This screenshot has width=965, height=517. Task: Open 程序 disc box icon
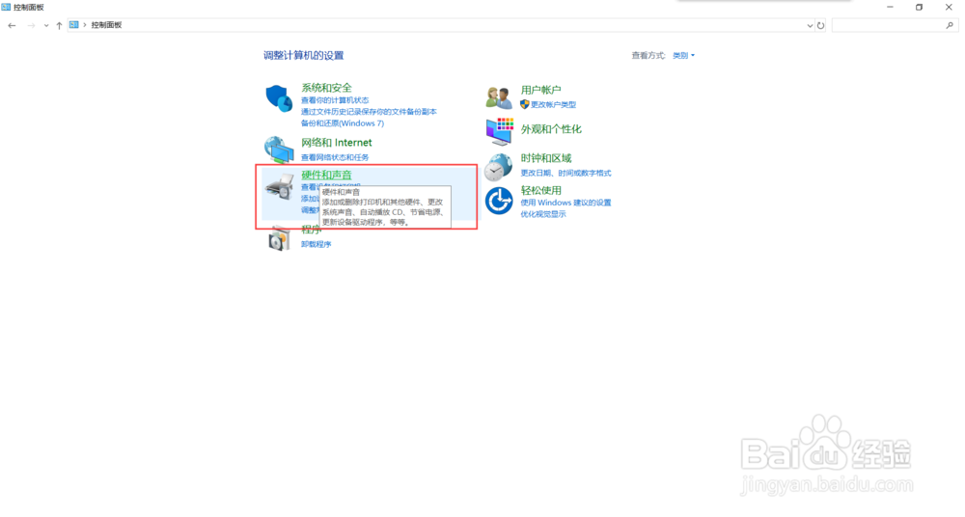(279, 238)
